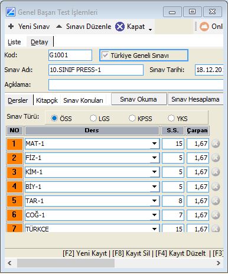Click the S.S. value 15 for MAT-1
The height and width of the screenshot is (274, 228).
(x=173, y=143)
